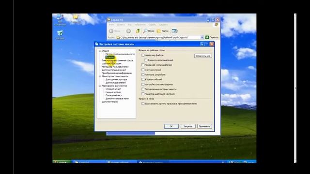Check Менеджер файлов shortcut option
The height and width of the screenshot is (174, 310).
coord(143,55)
